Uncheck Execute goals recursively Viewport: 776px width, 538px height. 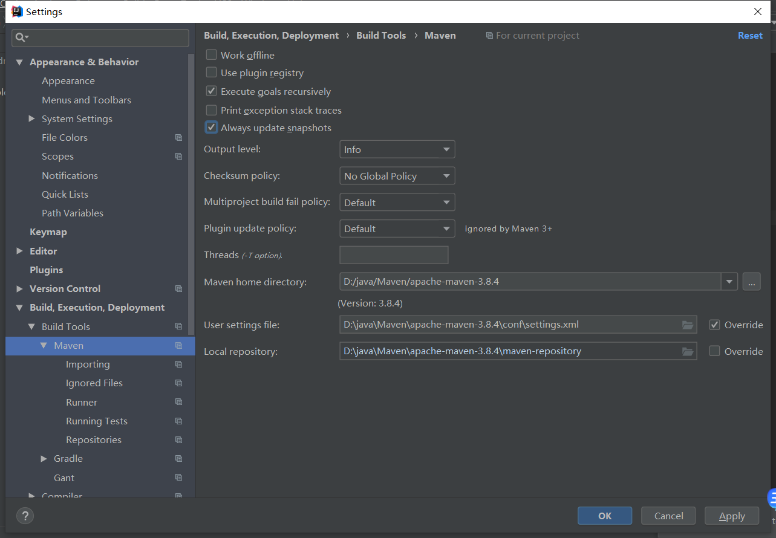click(211, 91)
